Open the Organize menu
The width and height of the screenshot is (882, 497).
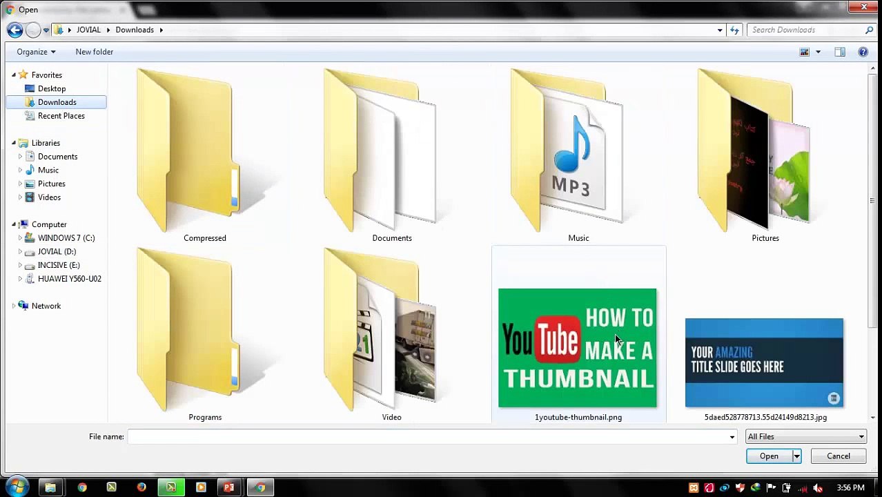point(36,52)
